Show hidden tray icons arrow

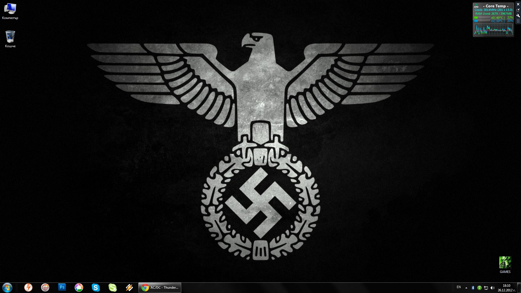pyautogui.click(x=466, y=288)
